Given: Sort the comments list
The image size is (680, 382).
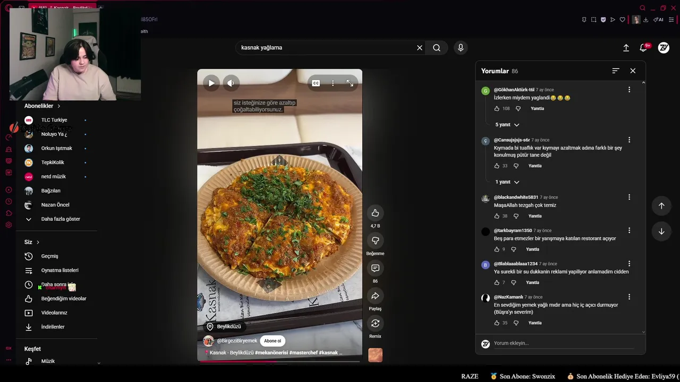Looking at the screenshot, I should (616, 71).
